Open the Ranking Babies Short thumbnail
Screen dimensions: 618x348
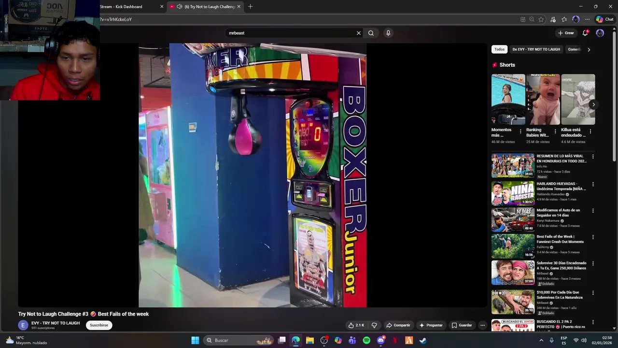[543, 99]
